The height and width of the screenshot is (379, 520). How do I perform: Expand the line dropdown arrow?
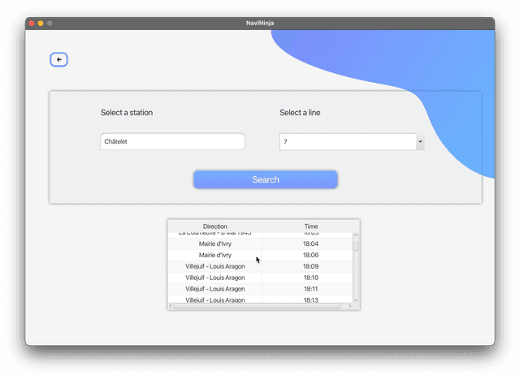point(420,142)
